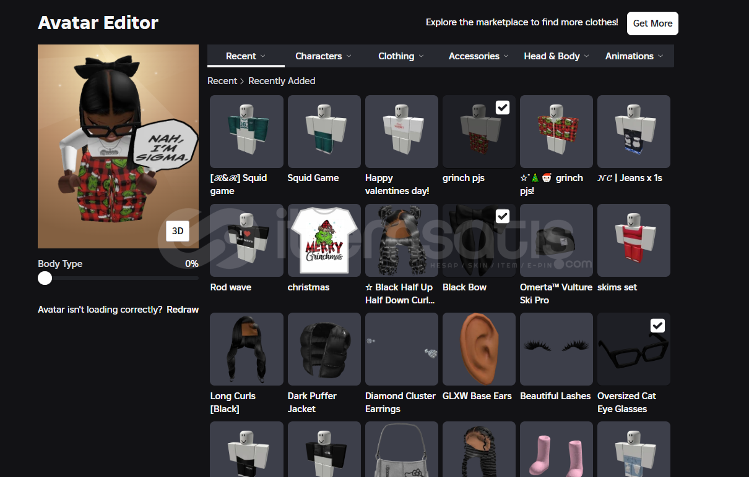Screen dimensions: 749x477
Task: Select the light blue jeans thumbnail in bottom row
Action: [x=634, y=449]
